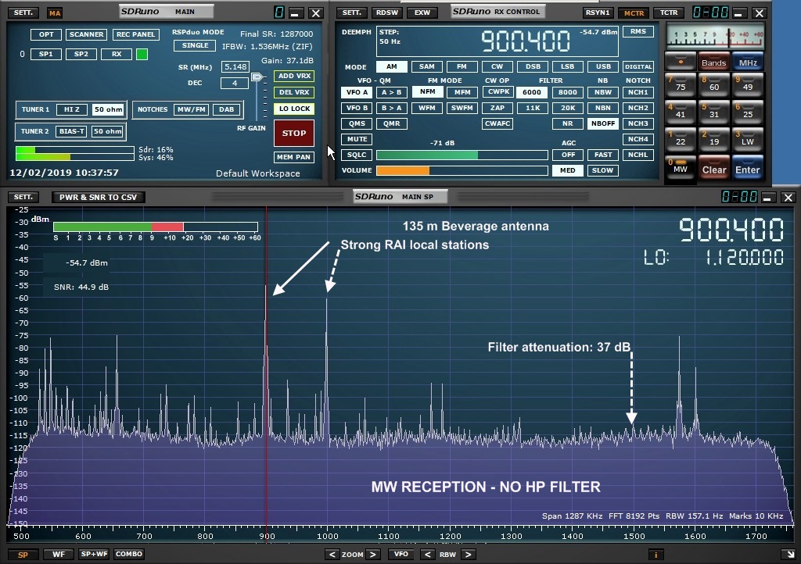Select DIGITAL mode

click(x=638, y=66)
